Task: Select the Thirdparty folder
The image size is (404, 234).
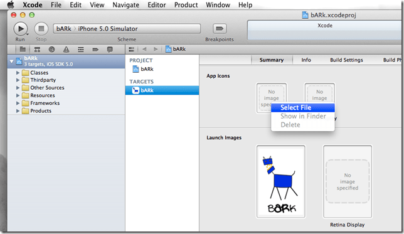Action: [39, 80]
